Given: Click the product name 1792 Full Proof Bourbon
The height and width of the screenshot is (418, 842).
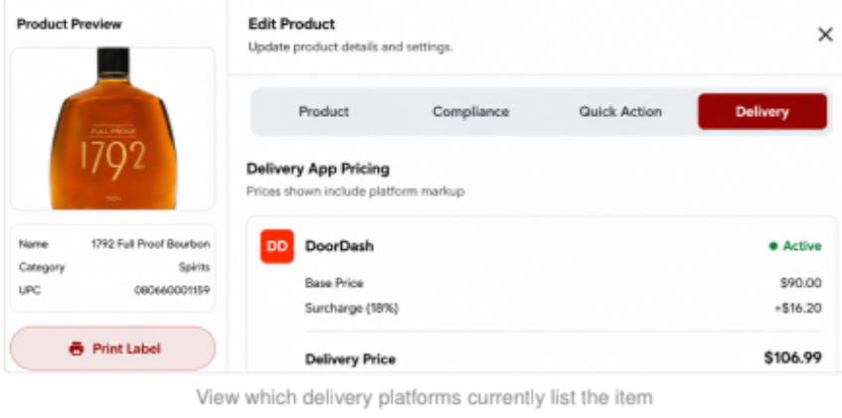Looking at the screenshot, I should 150,244.
